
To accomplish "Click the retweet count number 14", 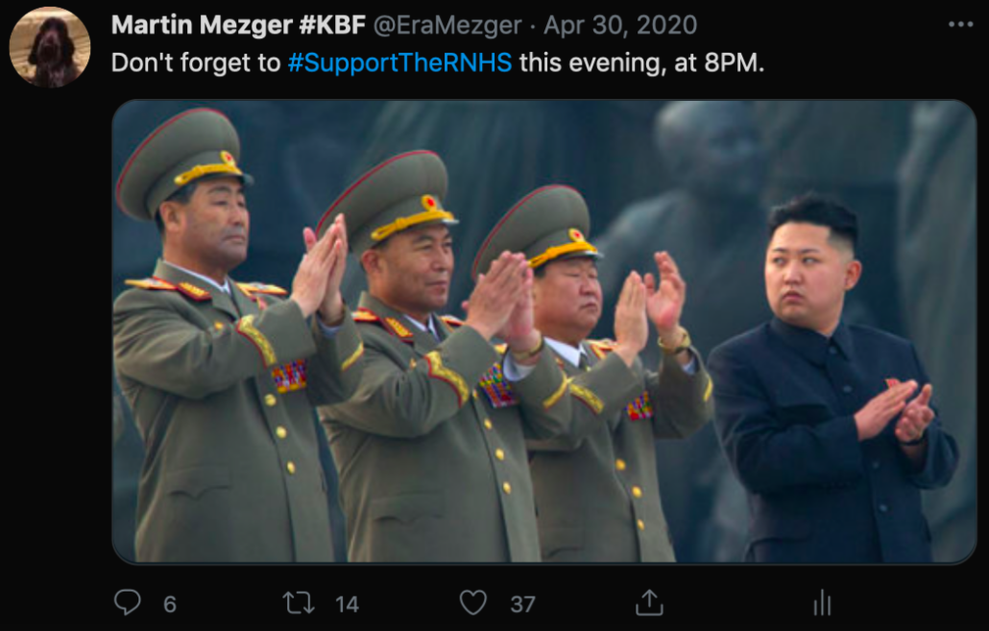I will pos(347,604).
